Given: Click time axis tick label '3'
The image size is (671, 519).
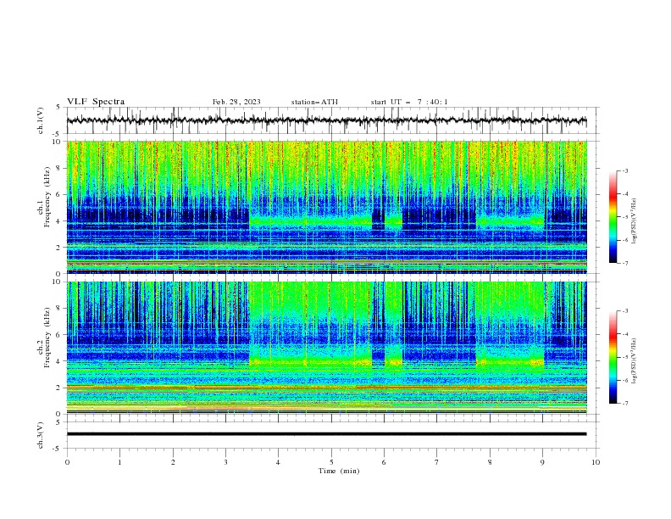Looking at the screenshot, I should point(225,462).
